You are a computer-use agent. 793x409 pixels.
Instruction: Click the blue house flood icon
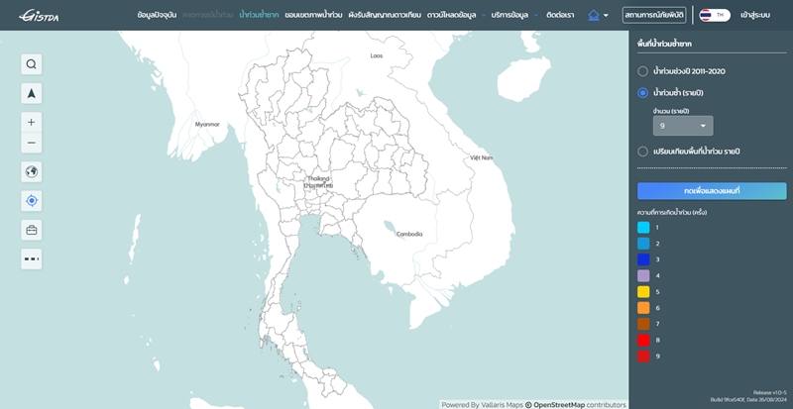coord(593,15)
